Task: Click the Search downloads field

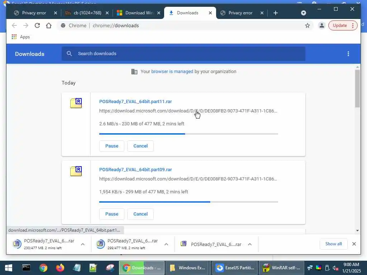Action: (183, 54)
